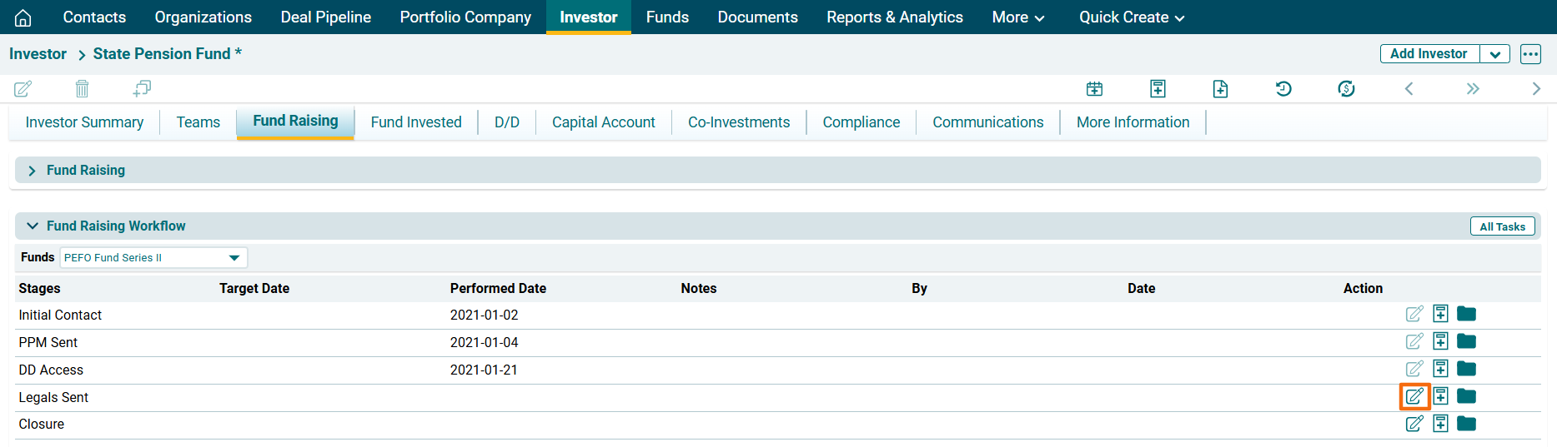Click the calendar add icon in toolbar
This screenshot has width=1557, height=447.
coord(1094,88)
